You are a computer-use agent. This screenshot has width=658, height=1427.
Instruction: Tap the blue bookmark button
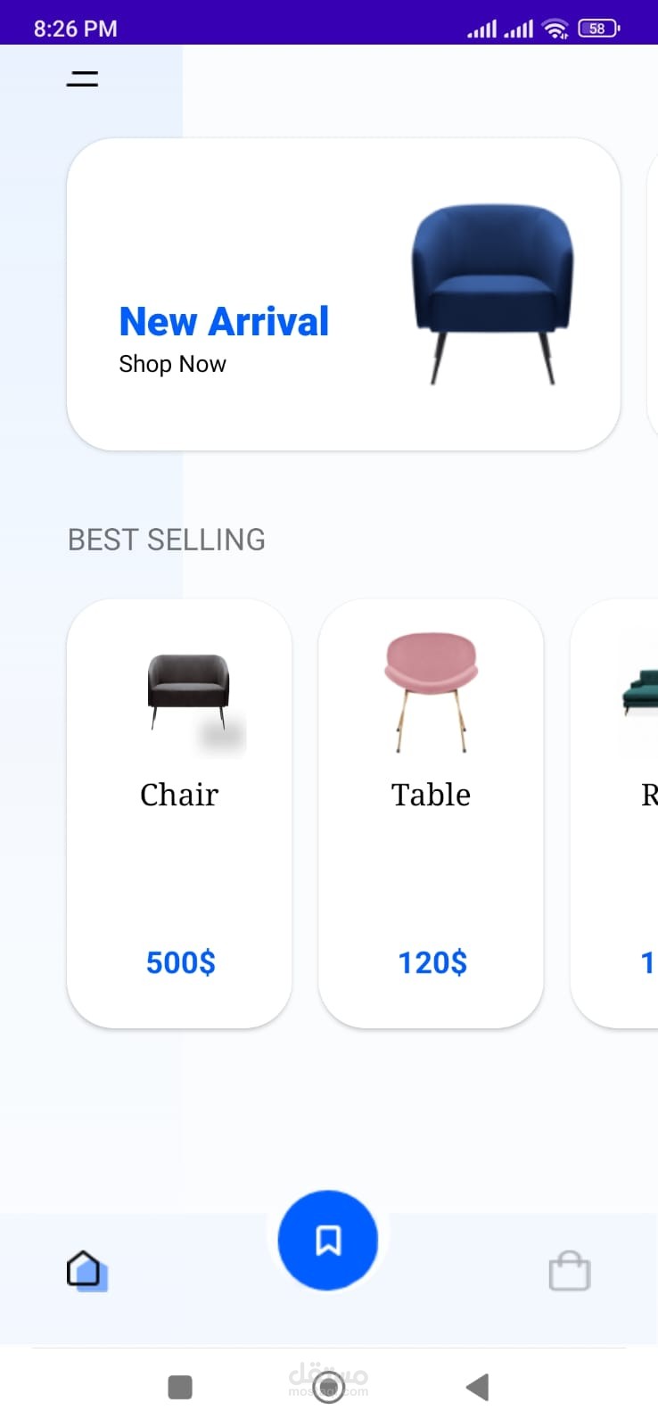point(328,1240)
